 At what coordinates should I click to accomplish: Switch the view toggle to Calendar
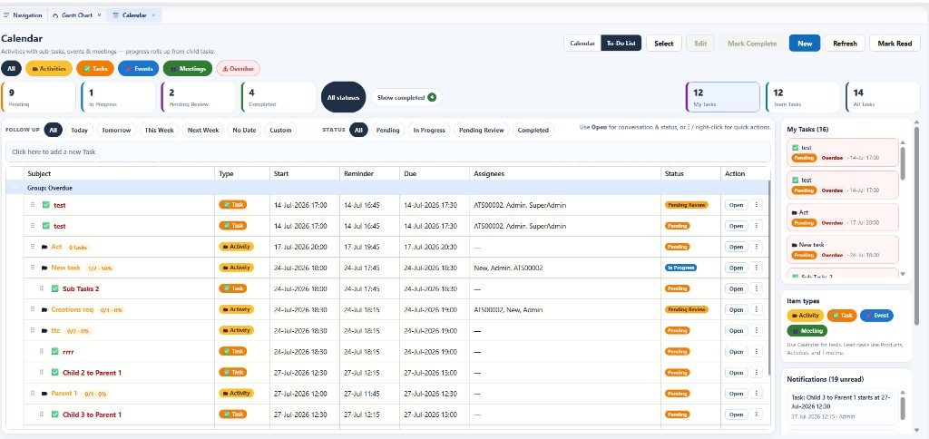coord(582,44)
